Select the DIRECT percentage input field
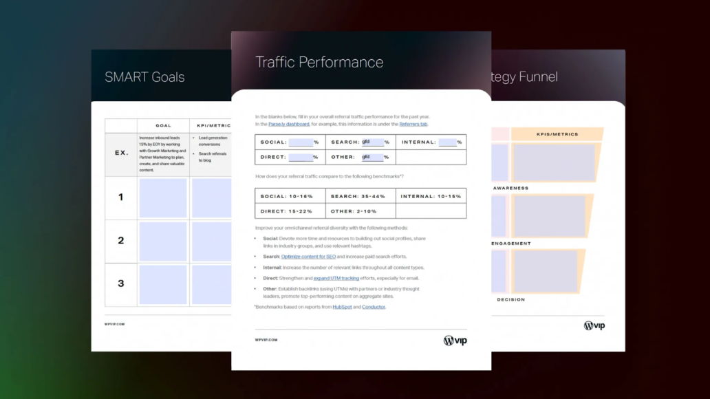 coord(301,157)
